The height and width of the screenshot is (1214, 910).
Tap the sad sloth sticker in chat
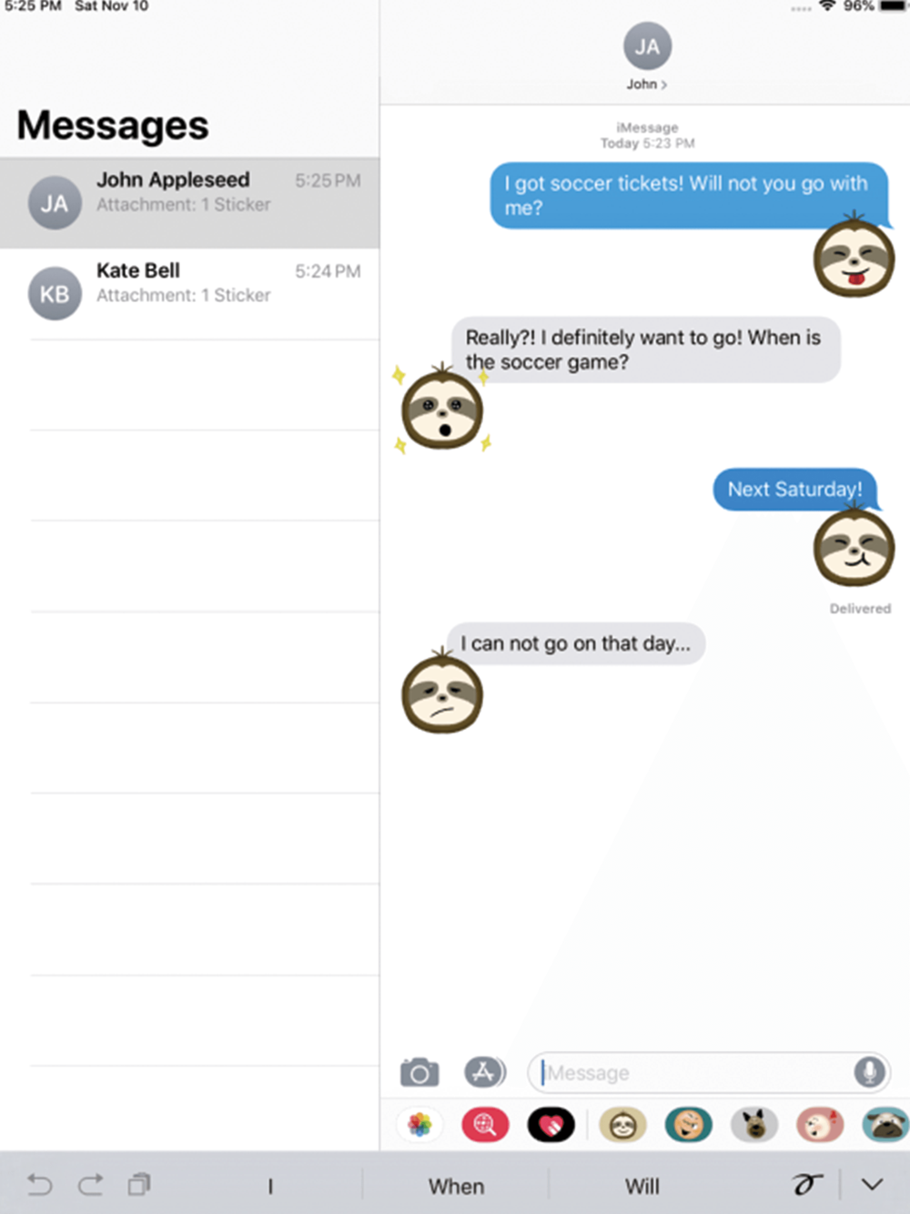tap(442, 693)
